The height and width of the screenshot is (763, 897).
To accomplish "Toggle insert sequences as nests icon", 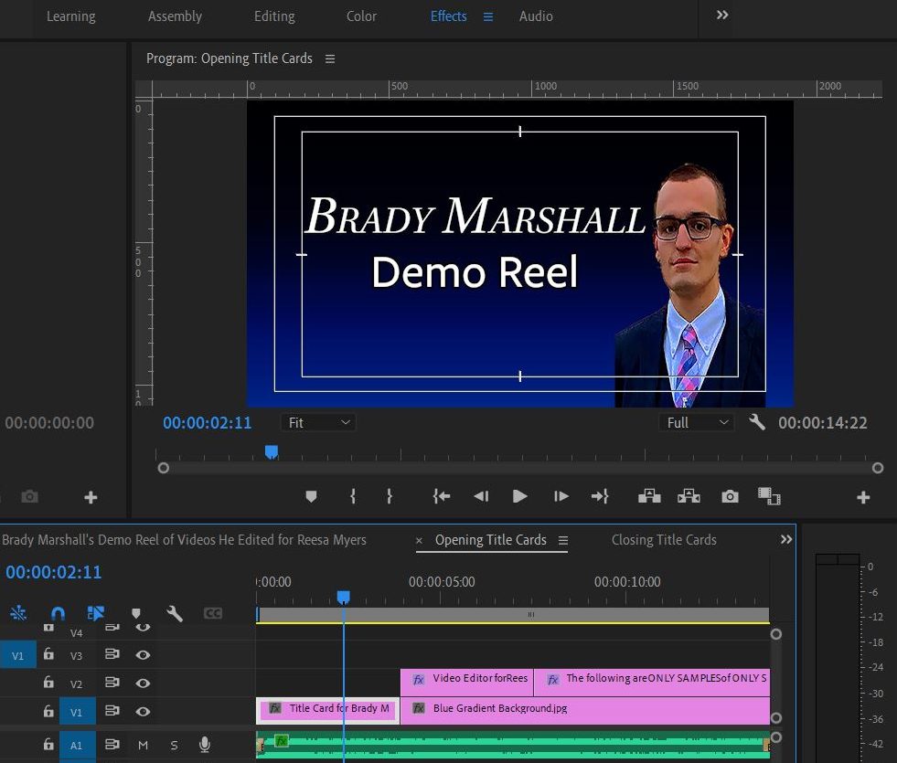I will point(18,613).
